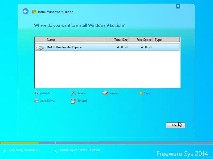Click the Install Windows 9 Edition title
Image resolution: width=213 pixels, height=159 pixels.
[56, 12]
